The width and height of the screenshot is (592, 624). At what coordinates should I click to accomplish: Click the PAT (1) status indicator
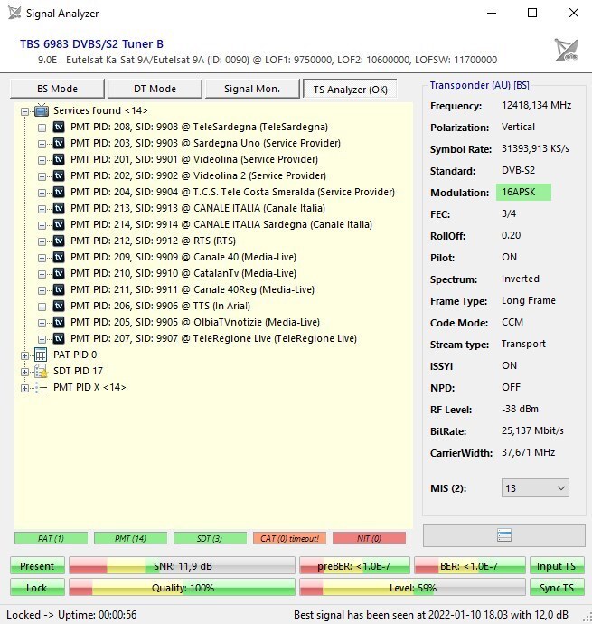(51, 538)
